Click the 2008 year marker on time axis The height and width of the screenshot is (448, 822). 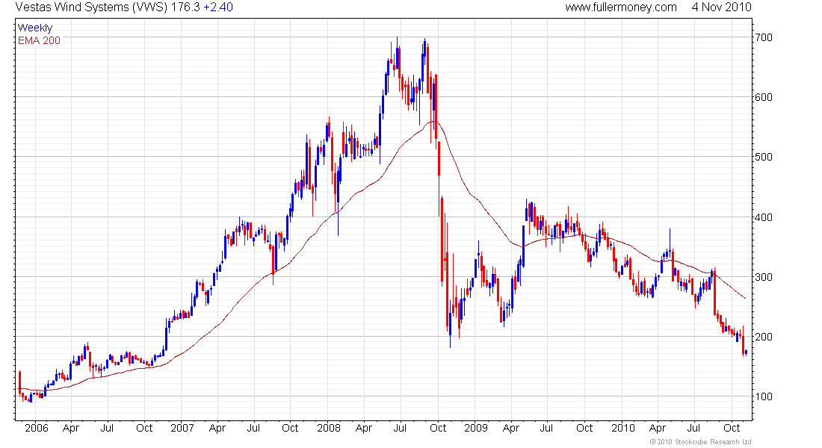[329, 428]
